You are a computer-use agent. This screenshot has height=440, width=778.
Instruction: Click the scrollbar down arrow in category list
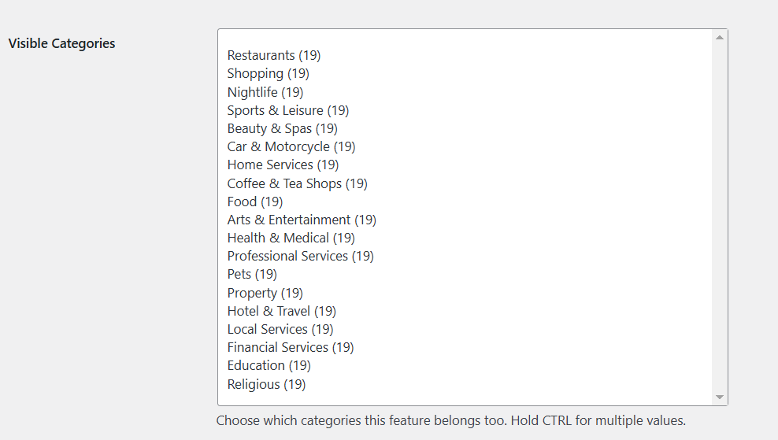coord(720,397)
